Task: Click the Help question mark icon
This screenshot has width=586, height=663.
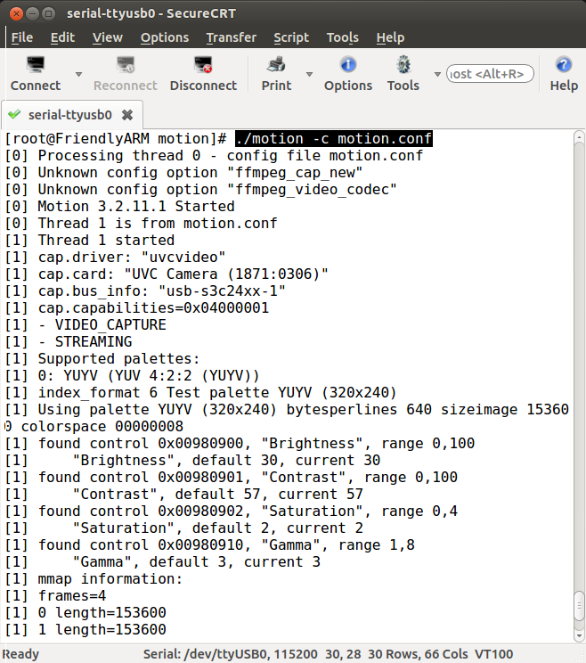Action: 564,65
